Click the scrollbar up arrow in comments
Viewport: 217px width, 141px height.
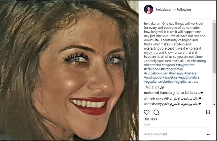coord(214,21)
